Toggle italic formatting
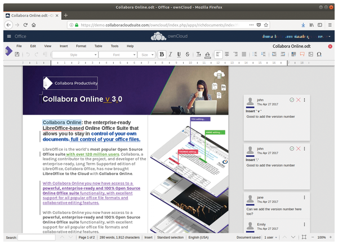Image resolution: width=338 pixels, height=245 pixels. click(170, 54)
